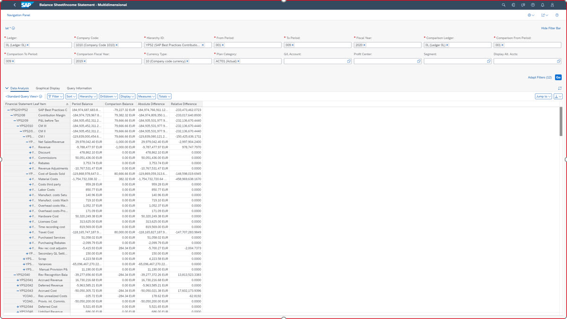Collapse the YPS2/08 Contribution Margin node
The width and height of the screenshot is (567, 319).
coord(11,115)
